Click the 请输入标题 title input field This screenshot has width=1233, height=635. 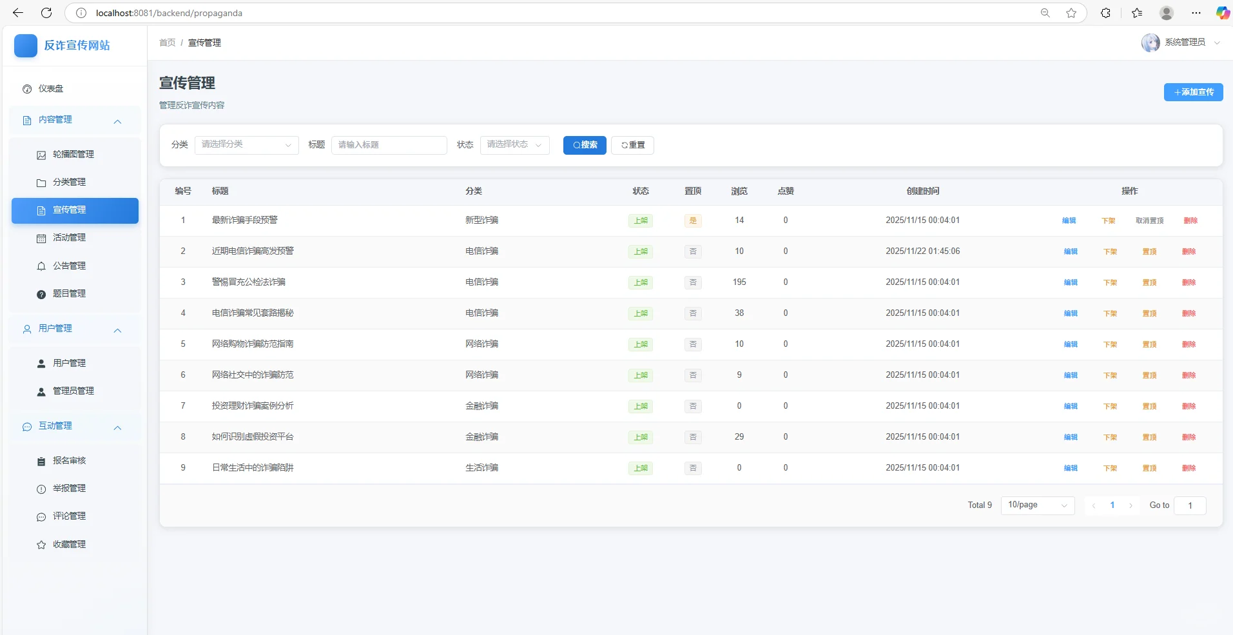tap(389, 145)
